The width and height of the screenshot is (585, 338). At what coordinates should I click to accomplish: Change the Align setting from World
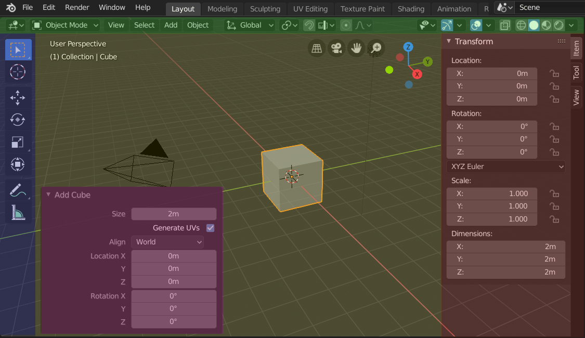167,242
